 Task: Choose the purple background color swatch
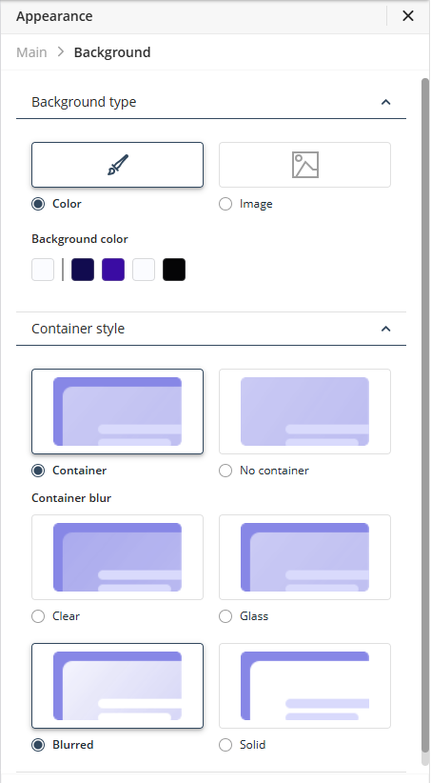coord(113,270)
